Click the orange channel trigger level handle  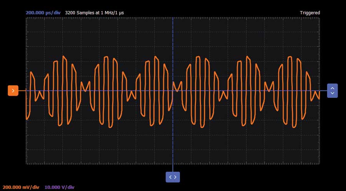pyautogui.click(x=13, y=90)
